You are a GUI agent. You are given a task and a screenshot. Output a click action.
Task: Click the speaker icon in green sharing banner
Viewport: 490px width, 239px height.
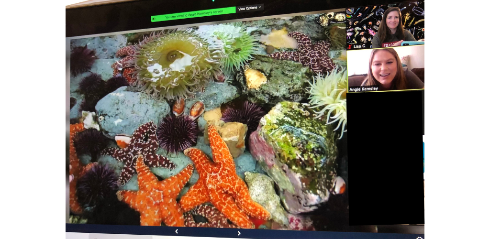154,19
